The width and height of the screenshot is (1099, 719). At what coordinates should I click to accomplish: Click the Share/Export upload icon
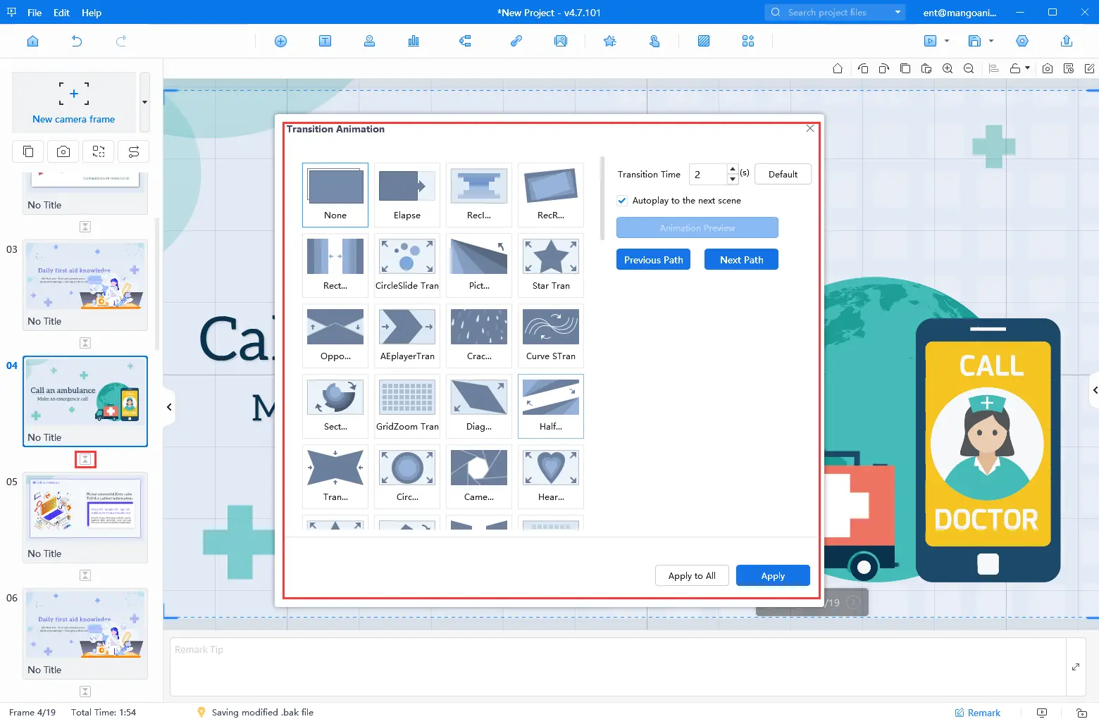(1066, 41)
